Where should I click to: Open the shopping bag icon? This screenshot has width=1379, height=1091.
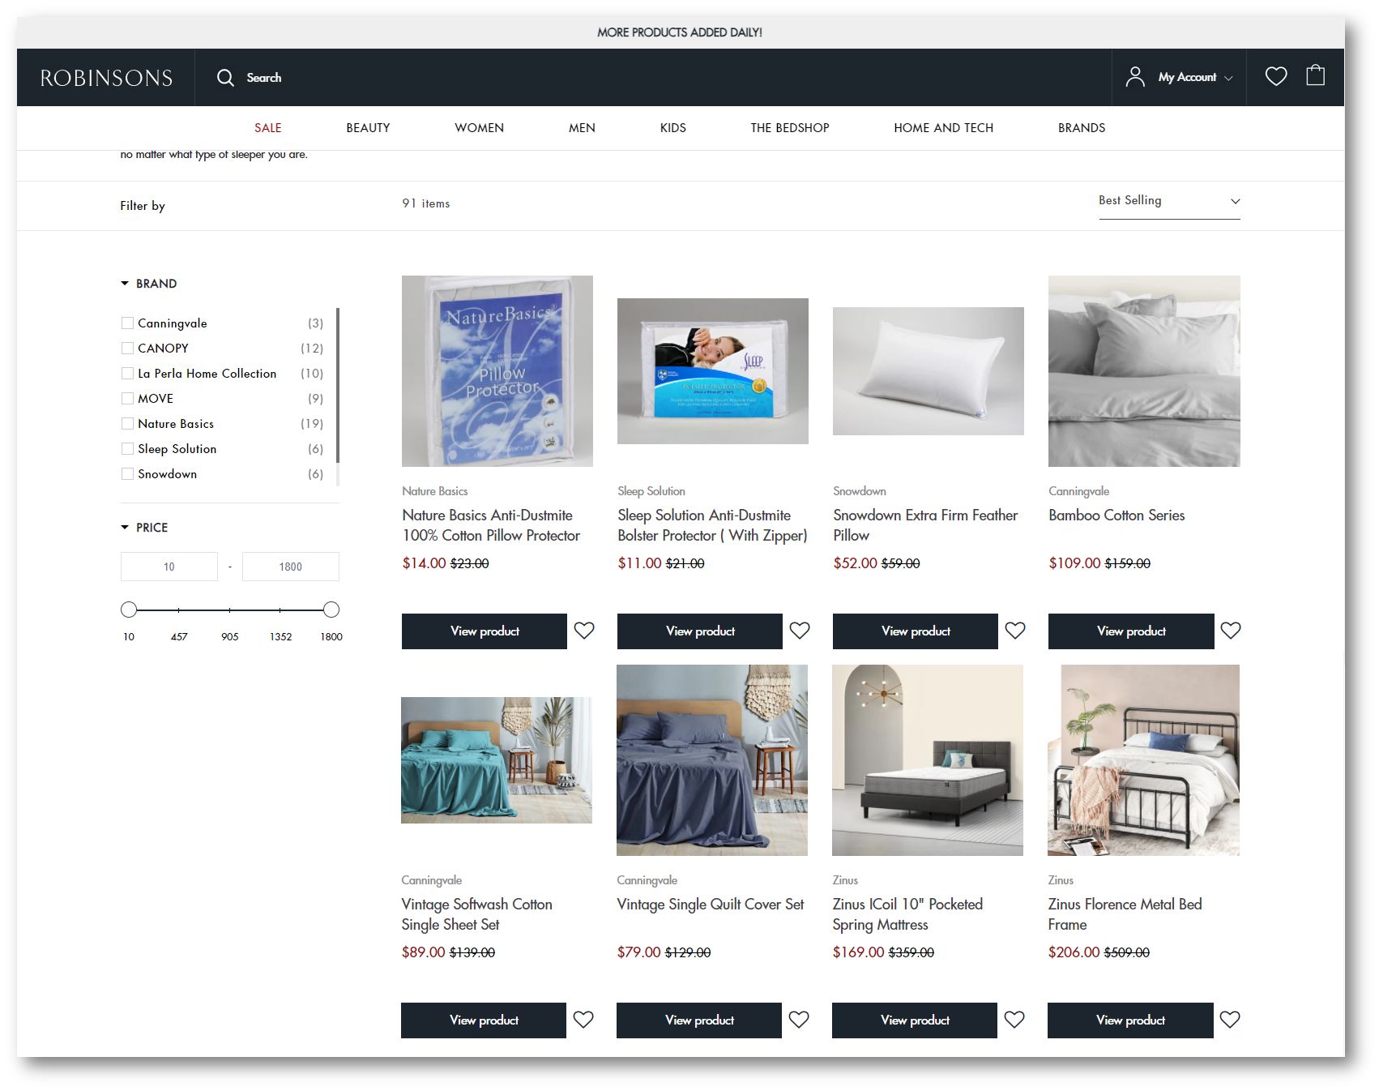[x=1315, y=76]
